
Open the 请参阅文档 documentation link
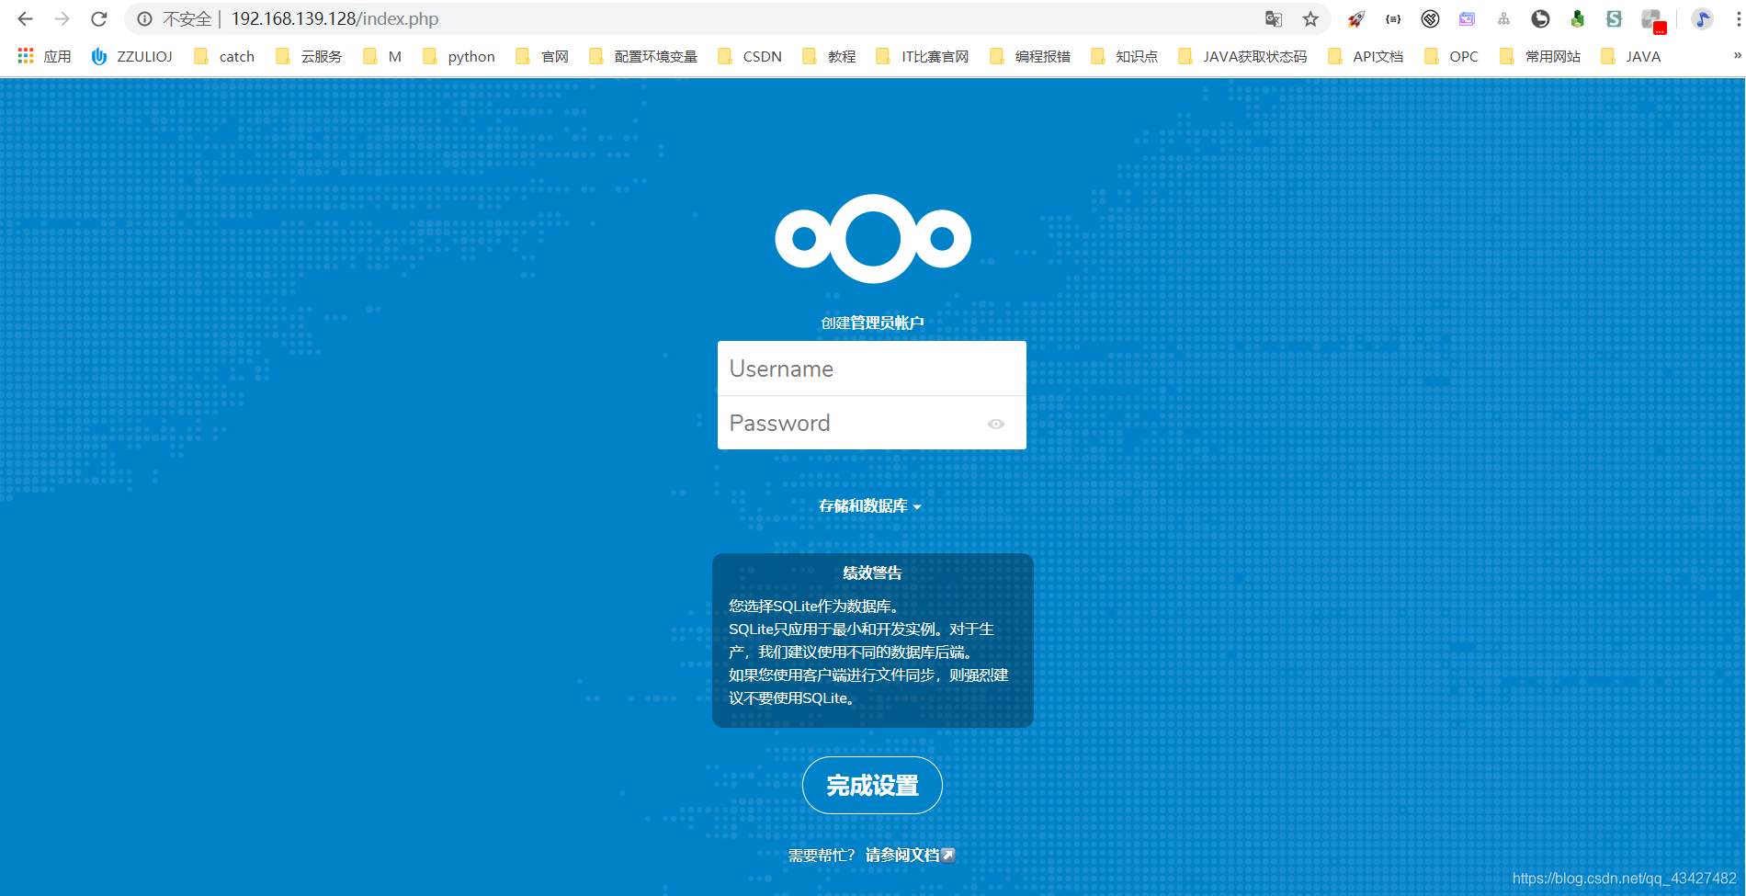tap(910, 856)
